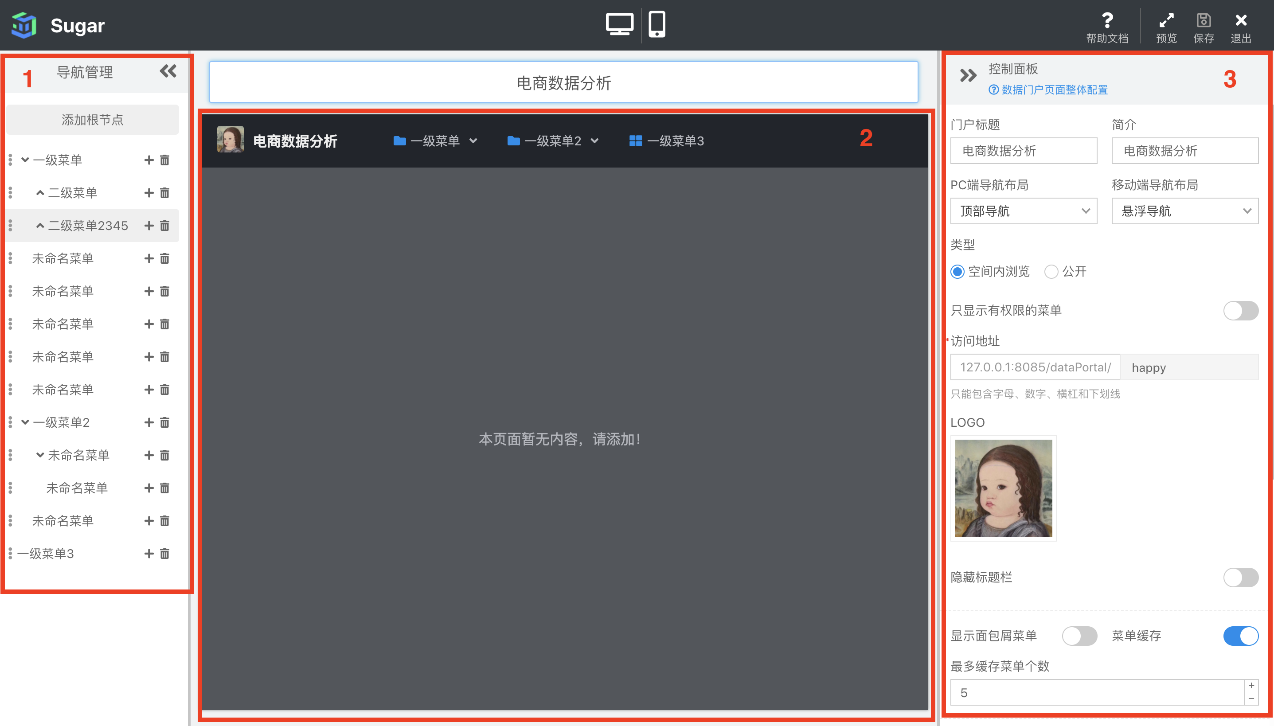Exit the editor via 退出

[1241, 27]
